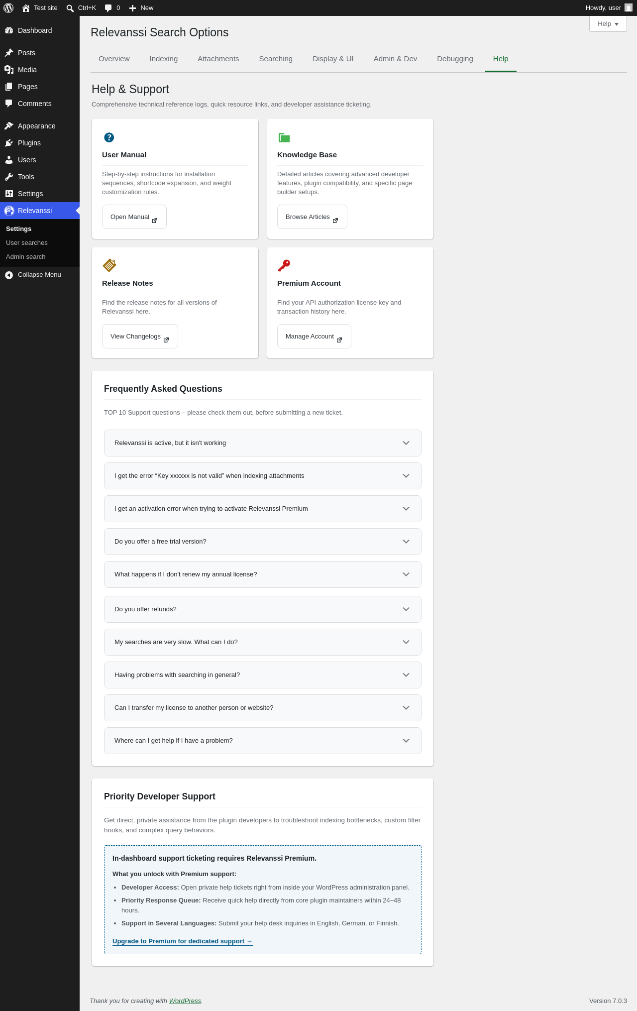637x1011 pixels.
Task: Click the Pages icon in sidebar
Action: [x=9, y=87]
